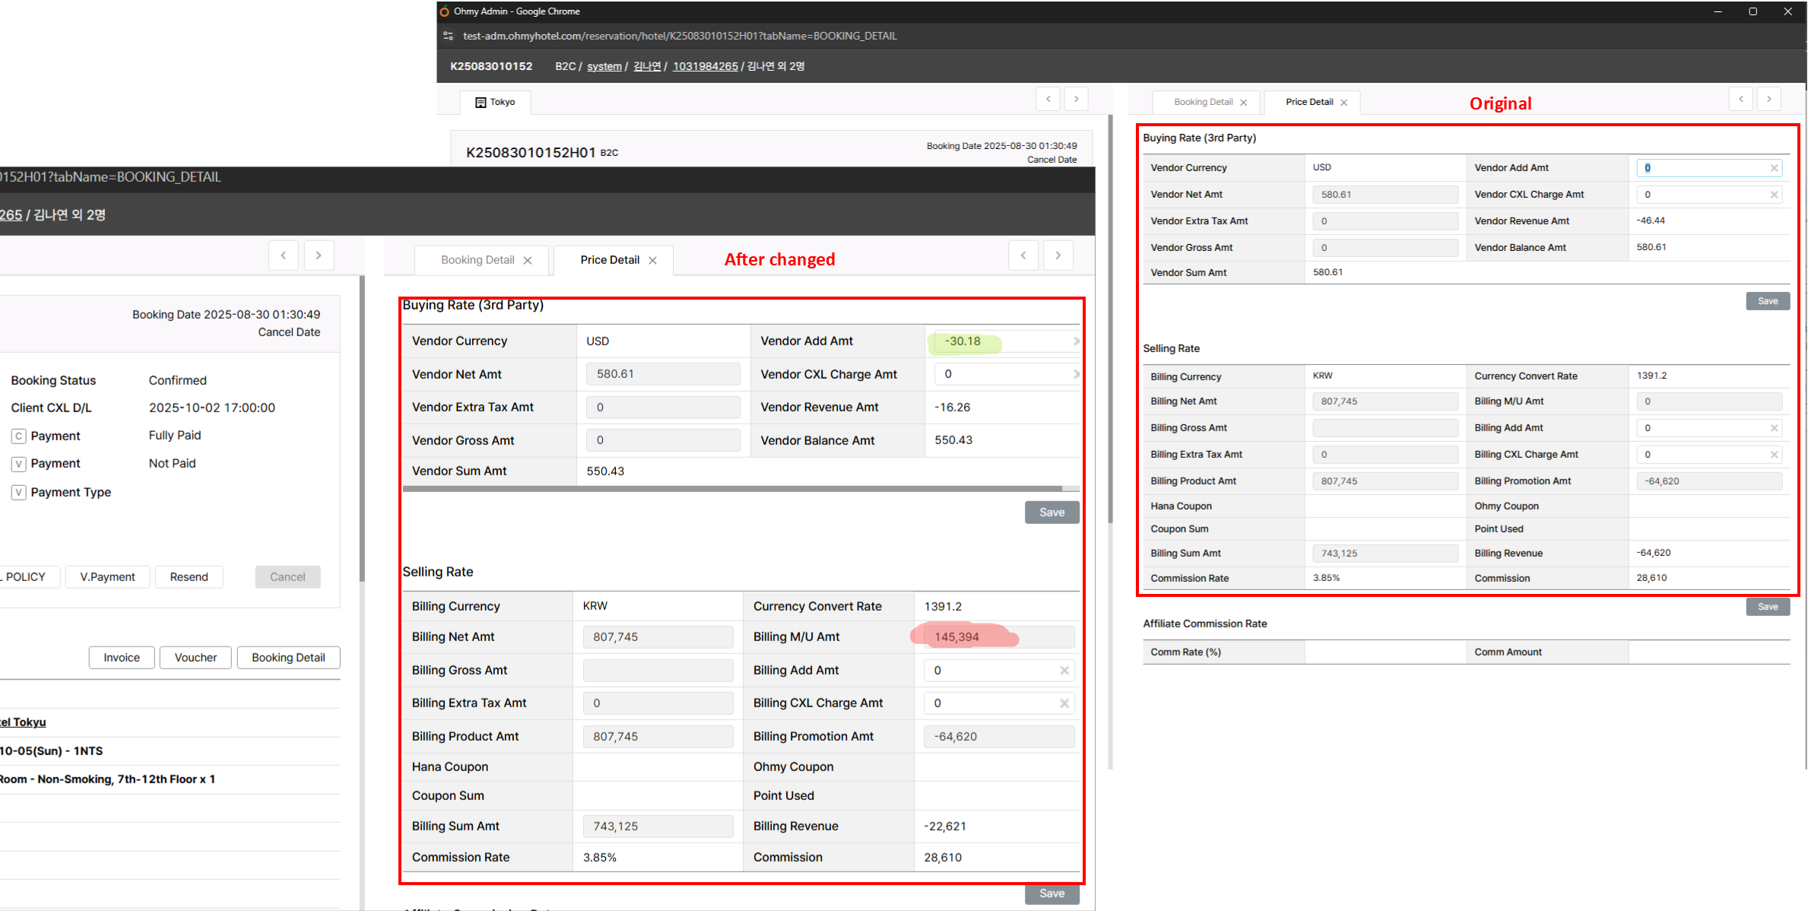1808x911 pixels.
Task: Toggle the V Payment checkbox
Action: pyautogui.click(x=19, y=464)
